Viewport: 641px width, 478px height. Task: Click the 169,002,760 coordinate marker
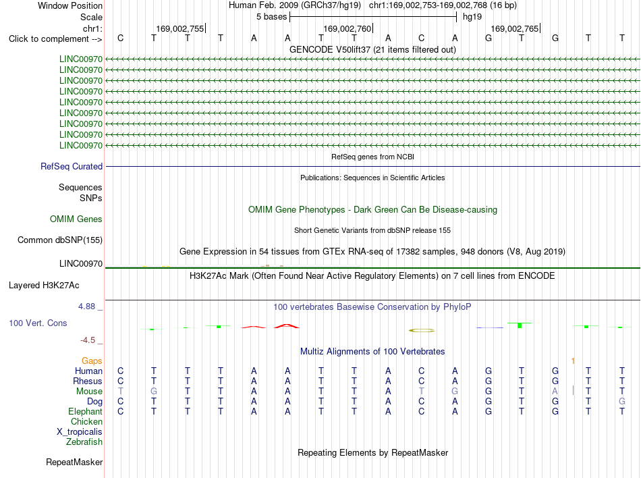(x=347, y=28)
